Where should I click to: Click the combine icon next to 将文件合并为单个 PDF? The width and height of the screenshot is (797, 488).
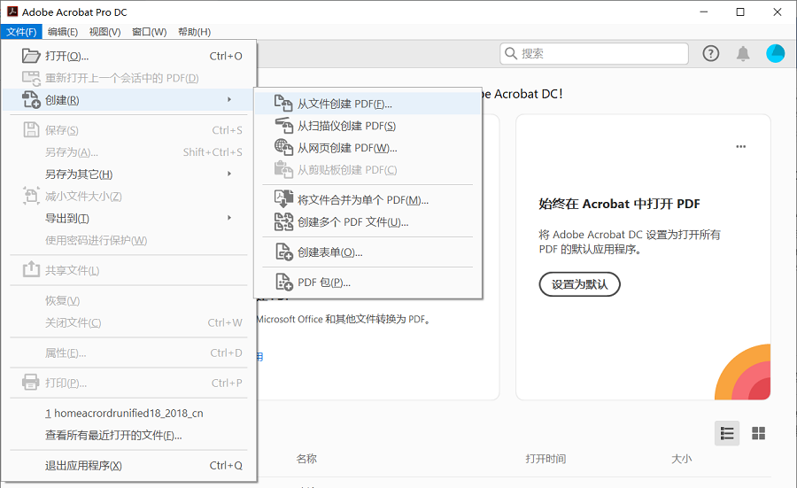click(x=283, y=199)
